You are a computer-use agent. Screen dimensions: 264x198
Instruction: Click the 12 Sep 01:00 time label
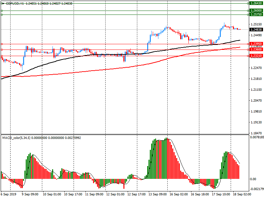point(115,194)
